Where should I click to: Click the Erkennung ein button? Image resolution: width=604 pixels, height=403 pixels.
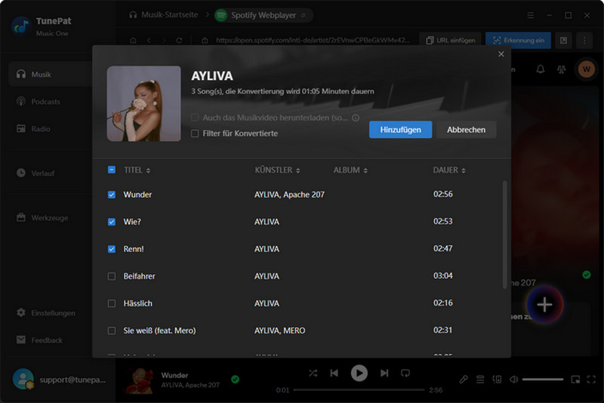pyautogui.click(x=519, y=41)
